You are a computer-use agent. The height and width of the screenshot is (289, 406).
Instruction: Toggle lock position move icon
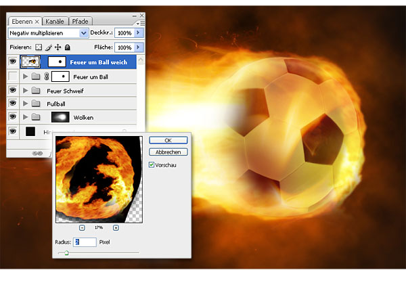pyautogui.click(x=58, y=47)
